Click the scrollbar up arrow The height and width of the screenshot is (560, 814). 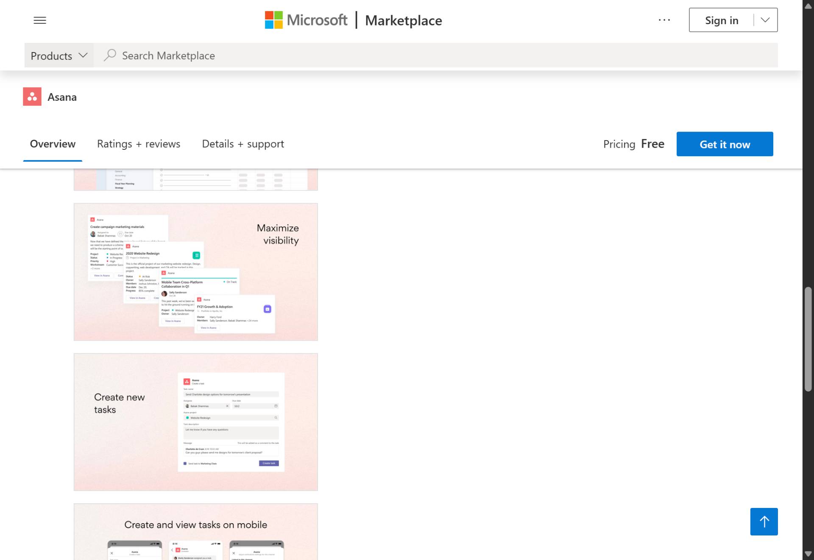click(x=808, y=6)
